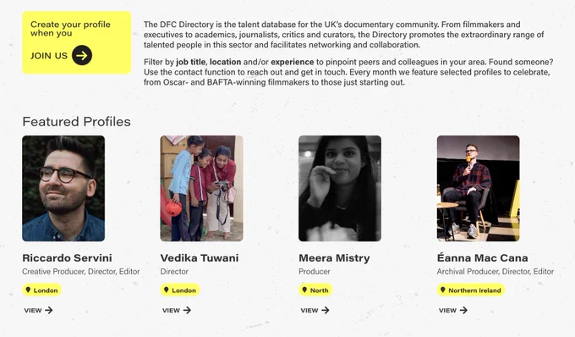Viewport: 575px width, 337px height.
Task: Click the Northern Ireland location badge
Action: (x=471, y=290)
